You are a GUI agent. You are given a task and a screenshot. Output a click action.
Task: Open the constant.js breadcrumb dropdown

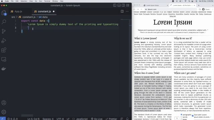pyautogui.click(x=27, y=17)
